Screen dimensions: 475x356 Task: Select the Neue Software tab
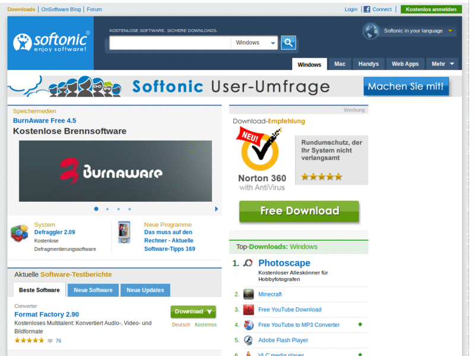click(93, 290)
